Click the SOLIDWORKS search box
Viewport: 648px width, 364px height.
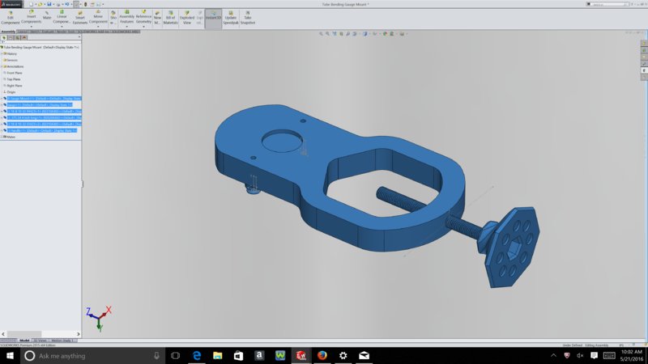pos(608,4)
